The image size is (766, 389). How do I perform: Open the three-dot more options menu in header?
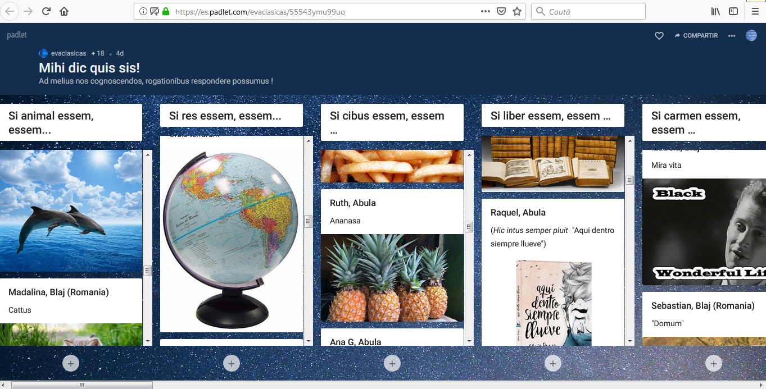click(731, 36)
